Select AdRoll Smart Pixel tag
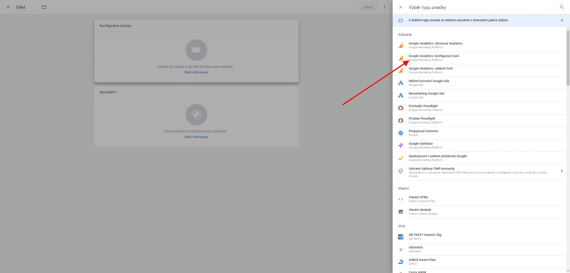Image resolution: width=570 pixels, height=273 pixels. [481, 262]
